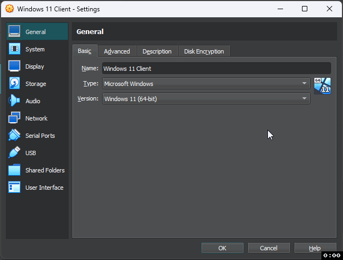This screenshot has height=260, width=343.
Task: Switch to the Description tab
Action: (x=157, y=51)
